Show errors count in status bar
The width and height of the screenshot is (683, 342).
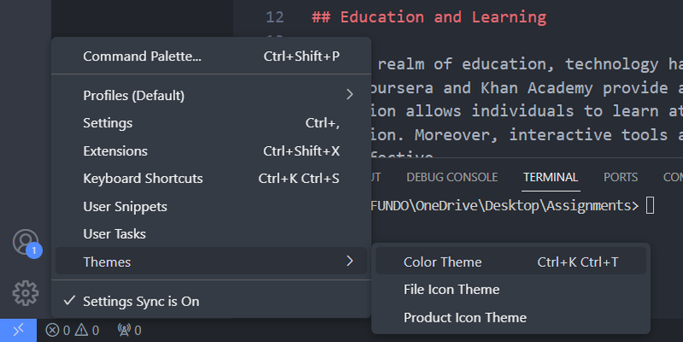[58, 330]
